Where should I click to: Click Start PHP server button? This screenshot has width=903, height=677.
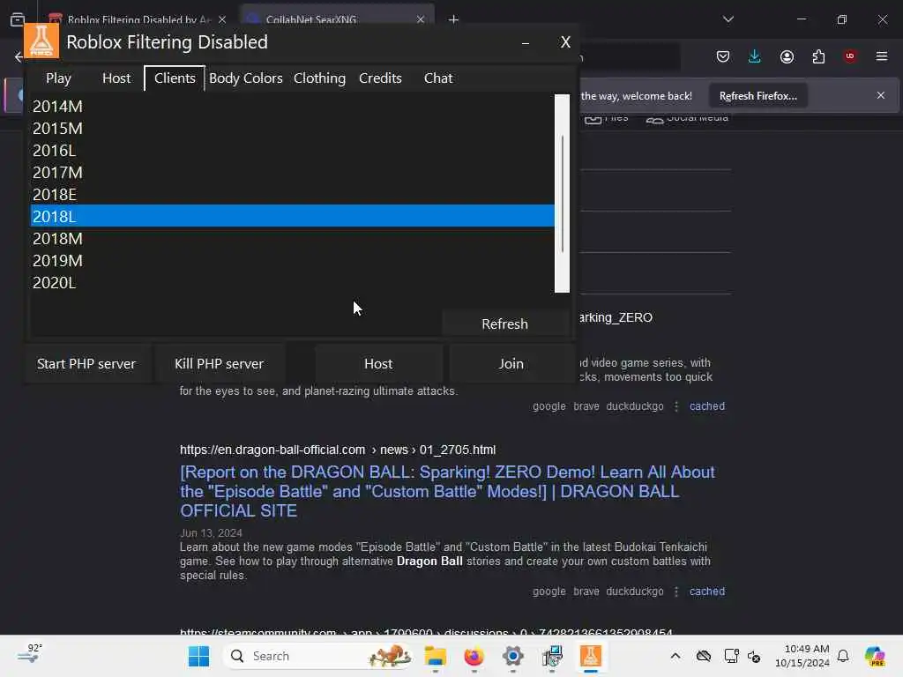(x=86, y=364)
